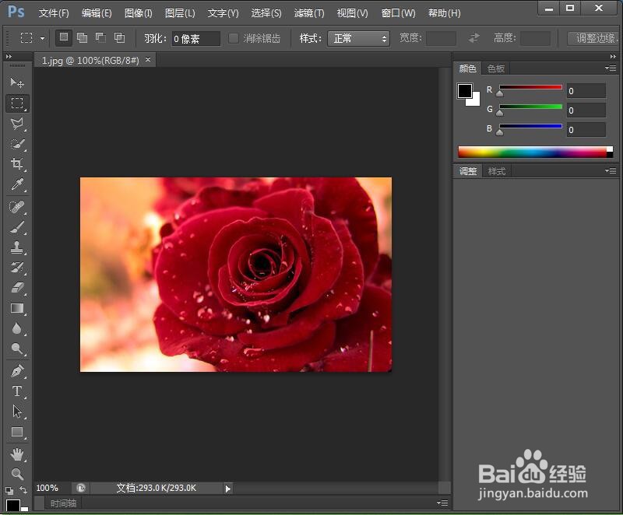
Task: Open the 图像(I) menu
Action: tap(139, 13)
